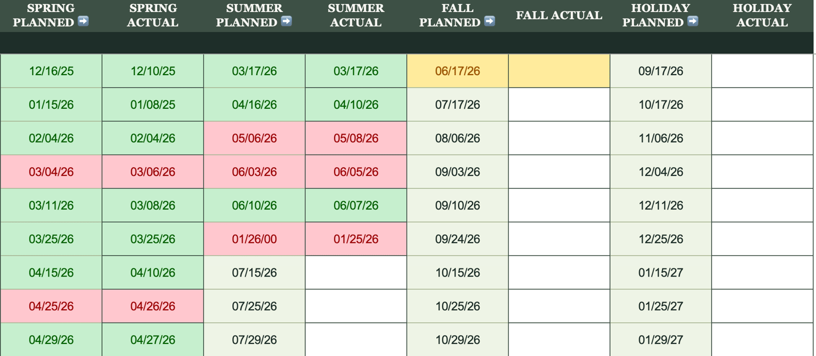Select Summer Actual cell 05/08/26
The image size is (816, 356).
pyautogui.click(x=356, y=138)
